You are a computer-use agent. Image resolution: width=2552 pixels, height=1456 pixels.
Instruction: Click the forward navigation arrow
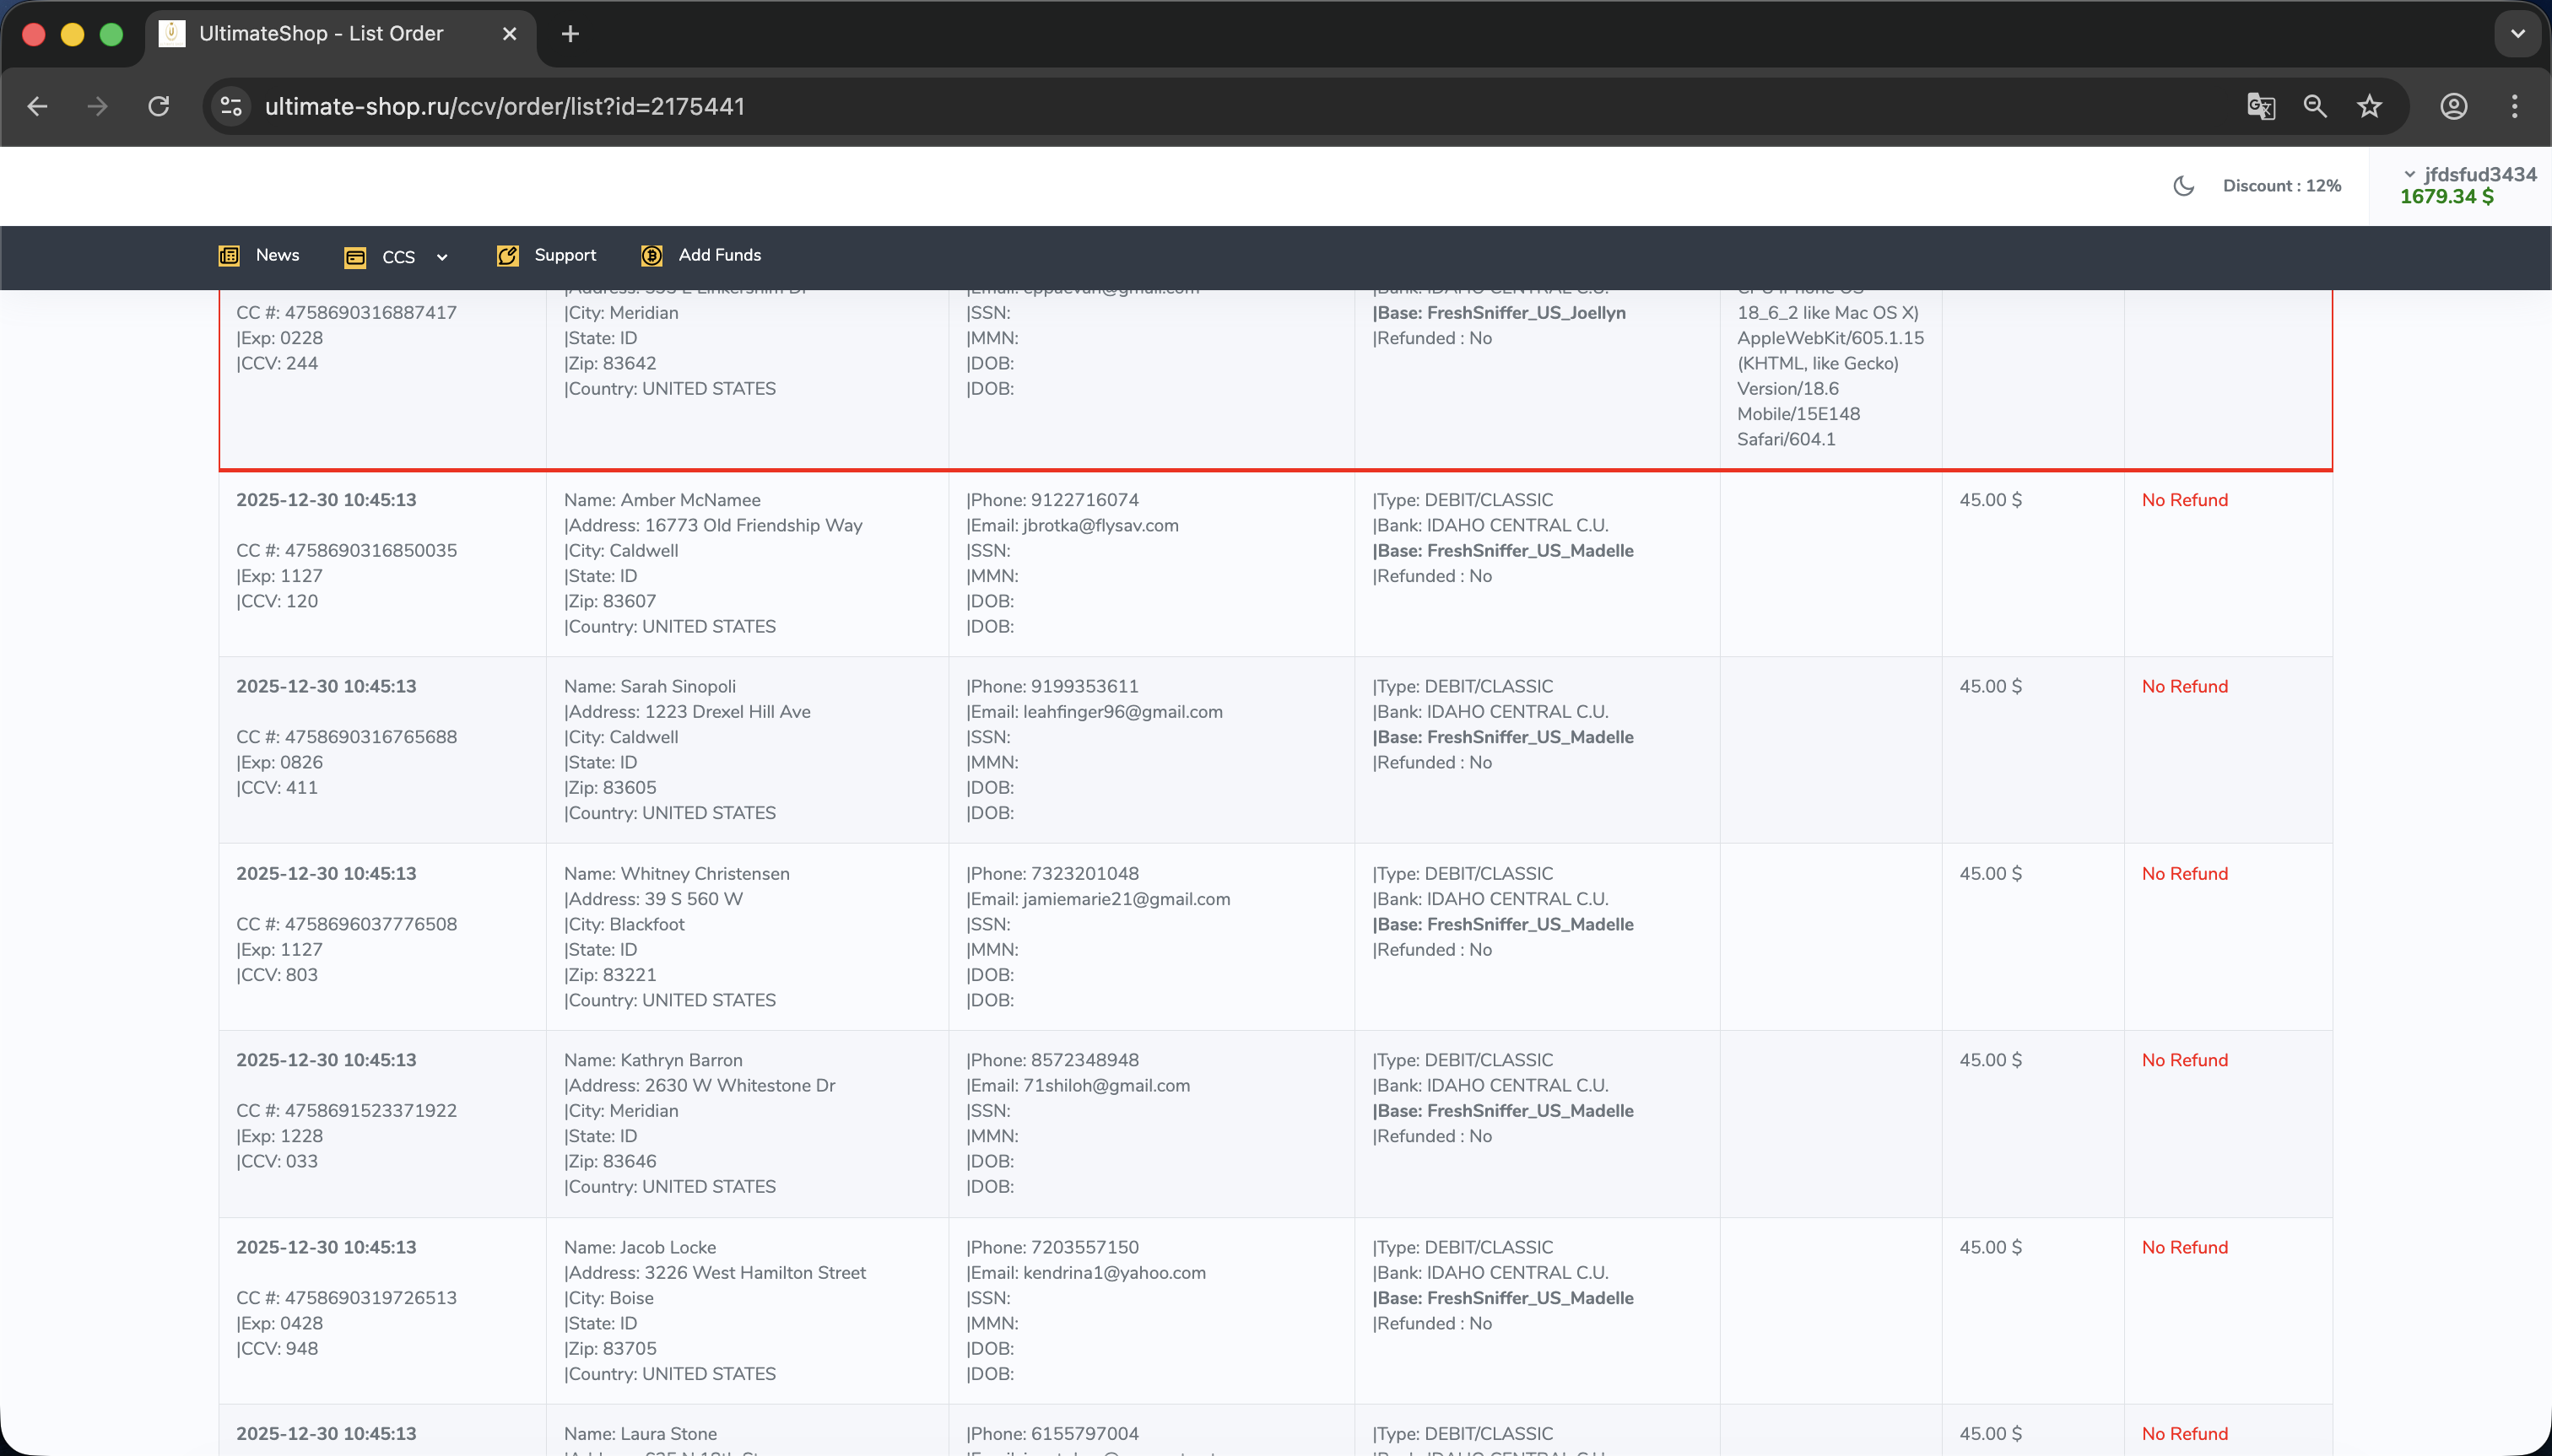[x=97, y=106]
